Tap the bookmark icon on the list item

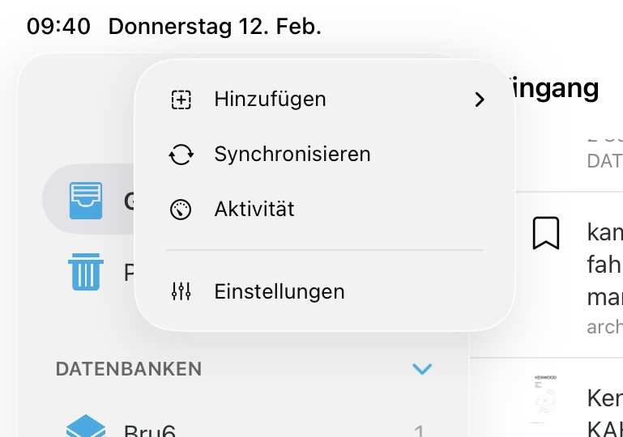click(x=546, y=233)
